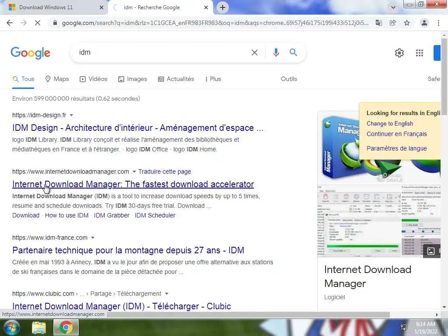
Task: Open Internet Download Manager fastest accelerator result
Action: [x=133, y=184]
